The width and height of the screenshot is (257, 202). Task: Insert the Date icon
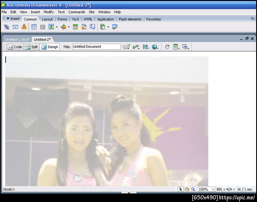75,27
